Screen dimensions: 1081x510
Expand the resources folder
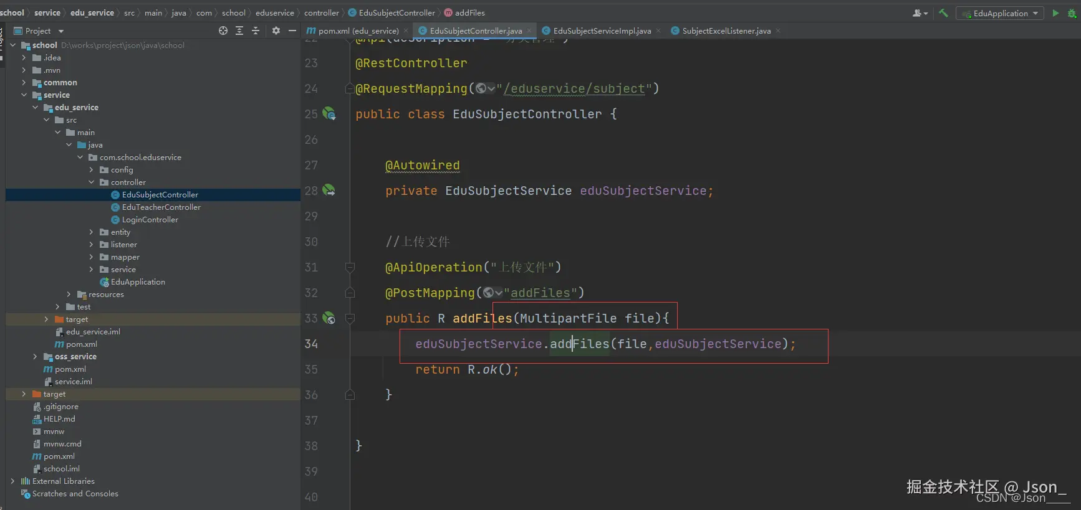click(69, 294)
